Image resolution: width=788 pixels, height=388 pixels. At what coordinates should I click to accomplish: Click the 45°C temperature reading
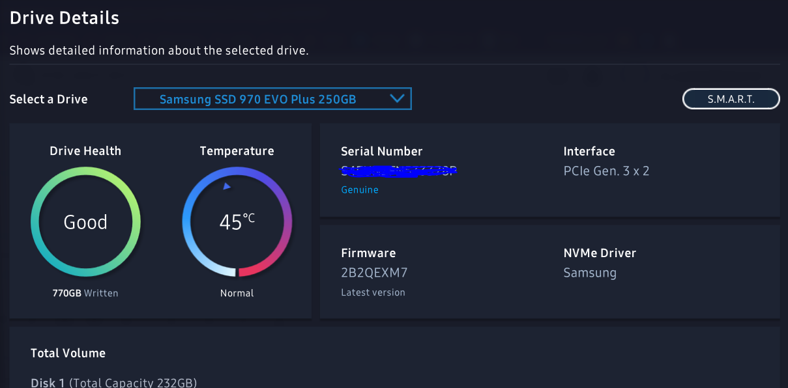tap(236, 222)
